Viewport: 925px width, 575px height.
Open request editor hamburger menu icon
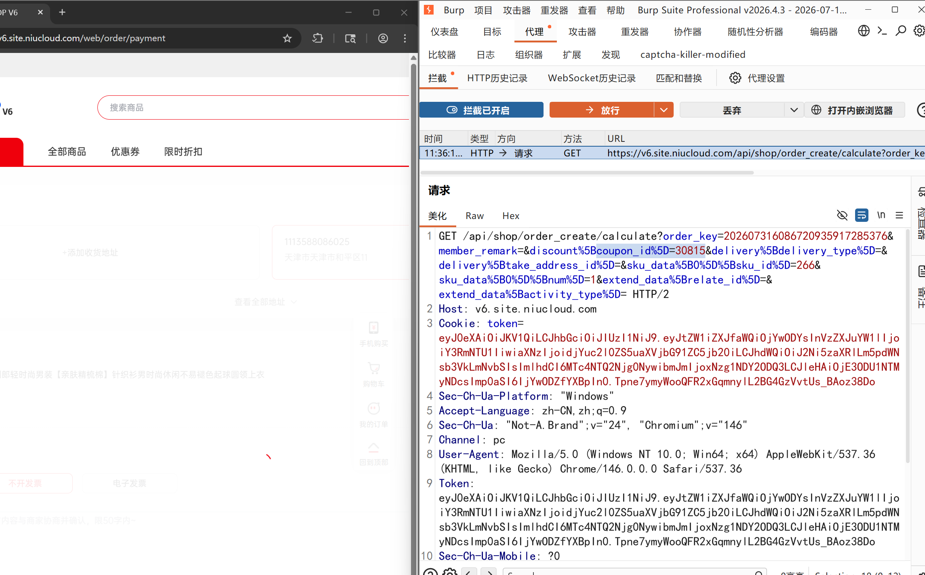click(899, 215)
